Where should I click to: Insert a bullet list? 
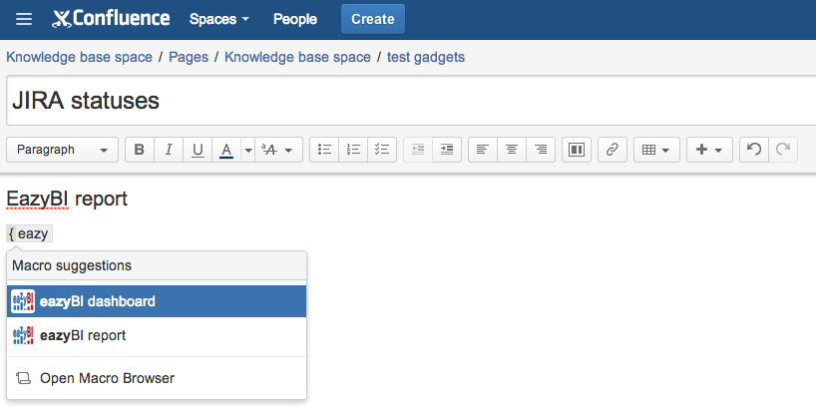(324, 150)
